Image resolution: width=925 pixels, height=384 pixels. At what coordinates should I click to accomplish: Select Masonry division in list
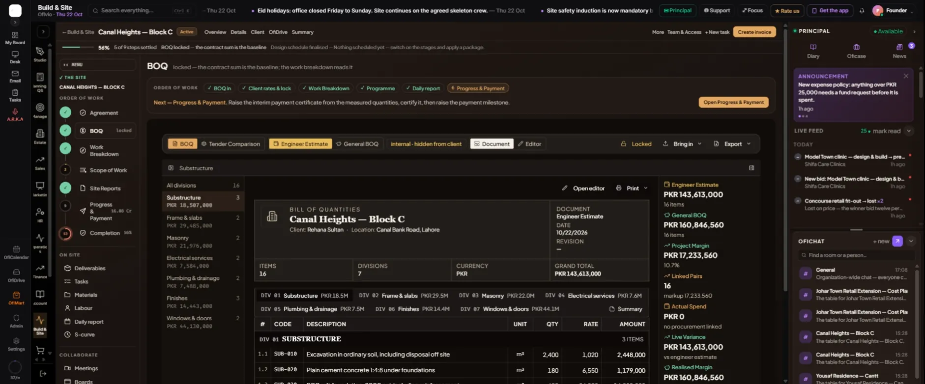(202, 242)
